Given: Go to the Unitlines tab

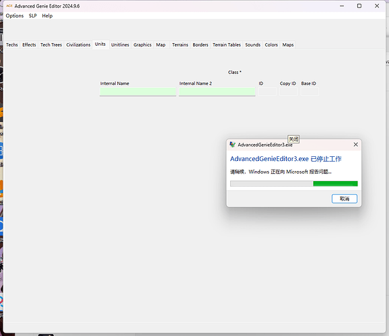Looking at the screenshot, I should point(120,45).
